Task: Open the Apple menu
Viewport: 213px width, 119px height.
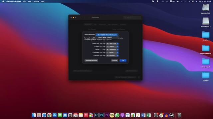Action: tap(3, 1)
